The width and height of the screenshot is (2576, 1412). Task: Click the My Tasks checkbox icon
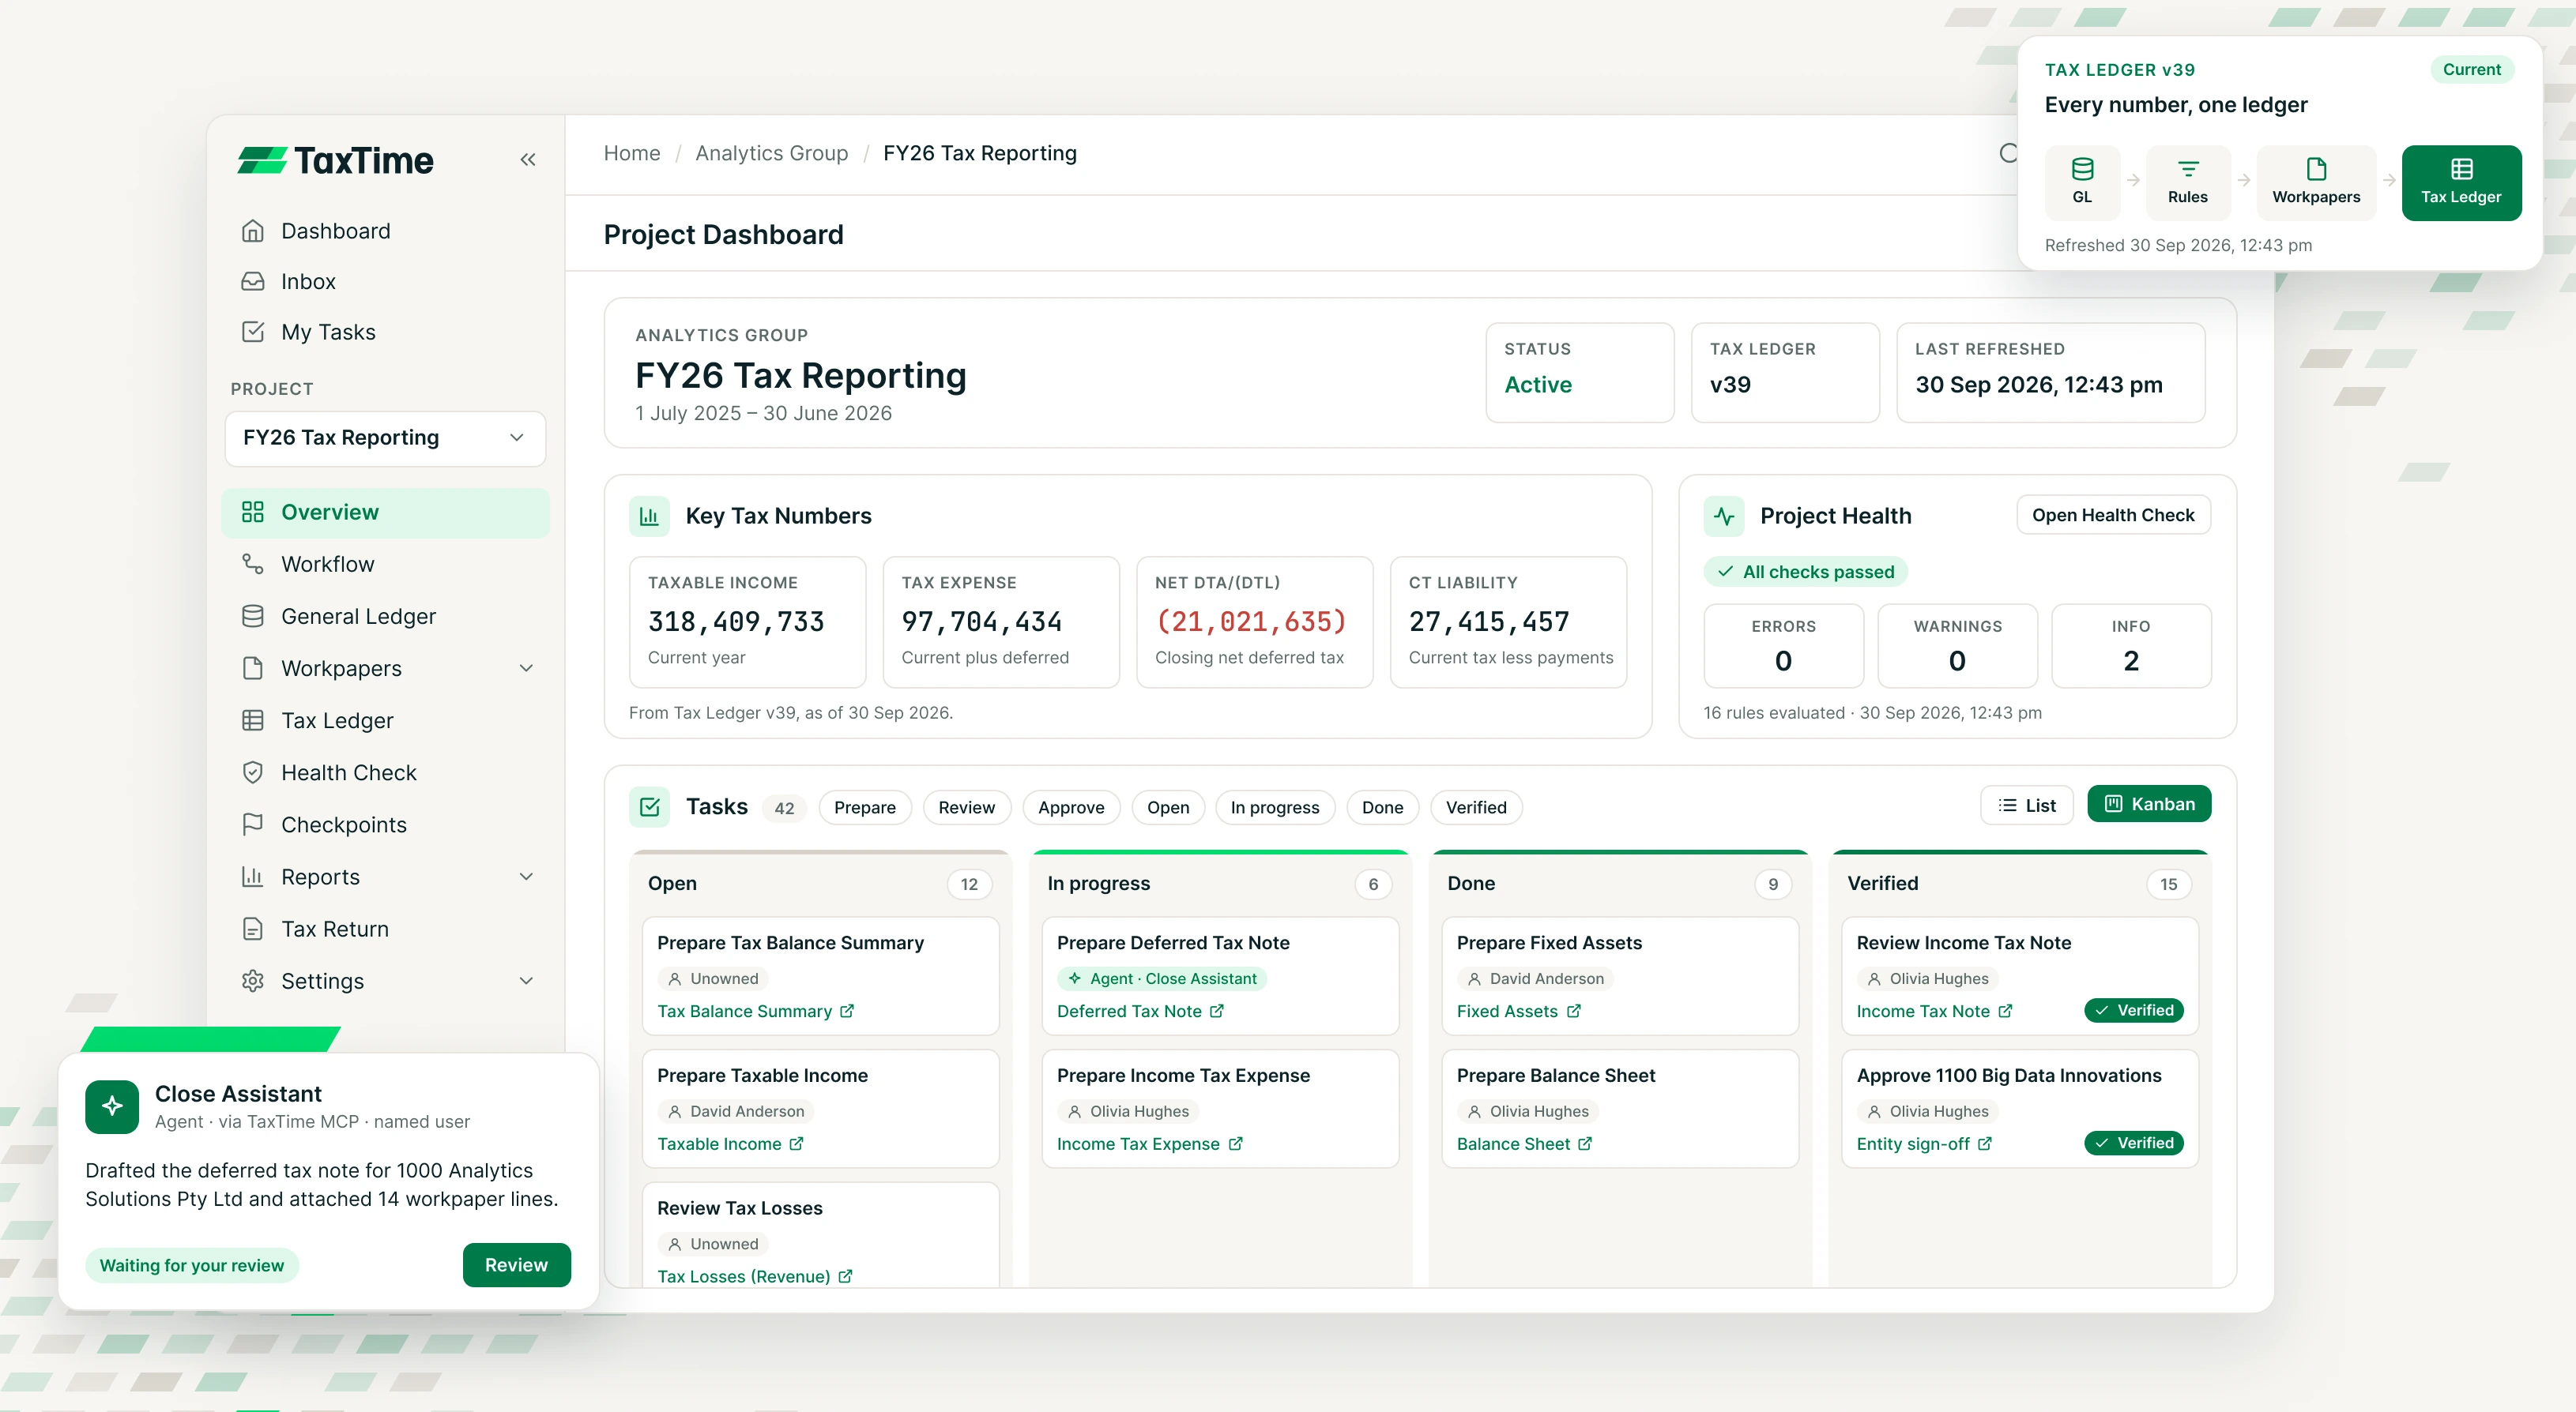pos(253,332)
